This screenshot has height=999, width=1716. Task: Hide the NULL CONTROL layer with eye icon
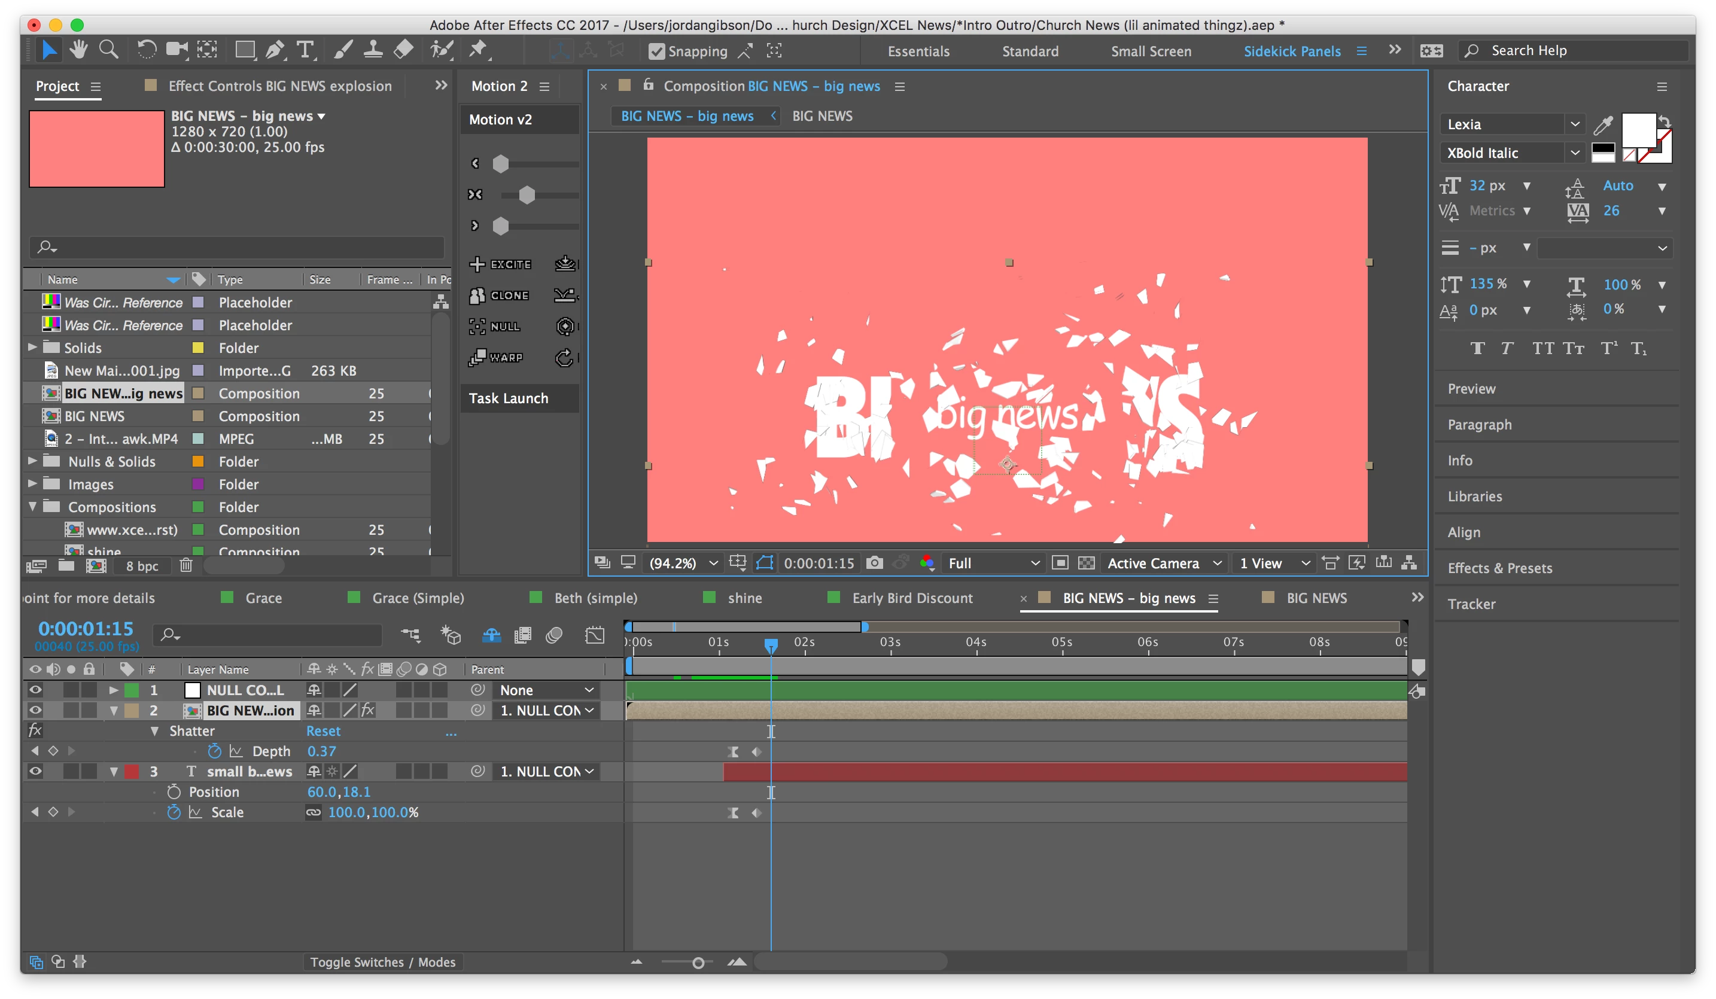click(x=35, y=690)
